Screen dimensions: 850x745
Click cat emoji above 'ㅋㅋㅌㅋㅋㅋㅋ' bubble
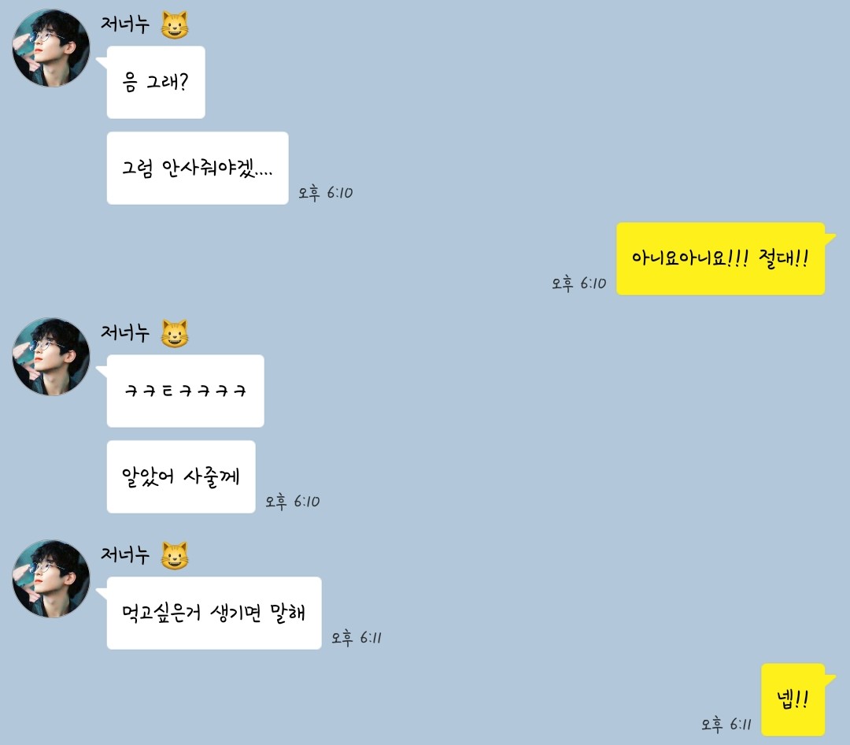[x=175, y=334]
